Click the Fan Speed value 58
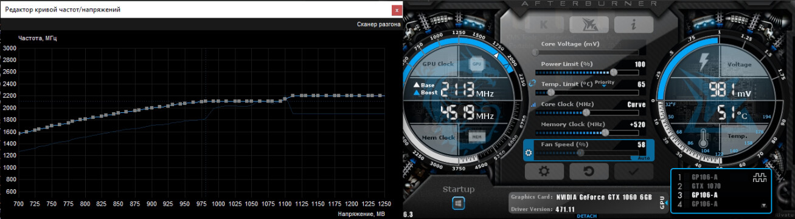Image resolution: width=795 pixels, height=219 pixels. tap(641, 144)
